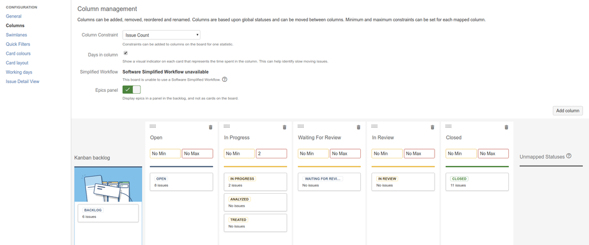Screen dimensions: 589x245
Task: Remove Waiting For Review column via trash icon
Action: point(358,127)
